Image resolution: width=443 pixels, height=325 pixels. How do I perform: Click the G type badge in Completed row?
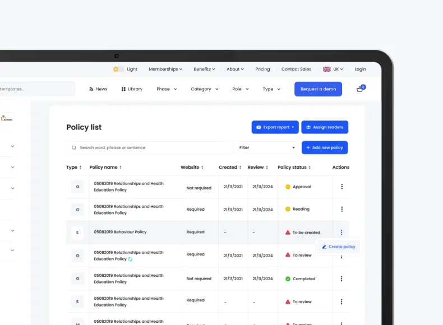pyautogui.click(x=77, y=278)
